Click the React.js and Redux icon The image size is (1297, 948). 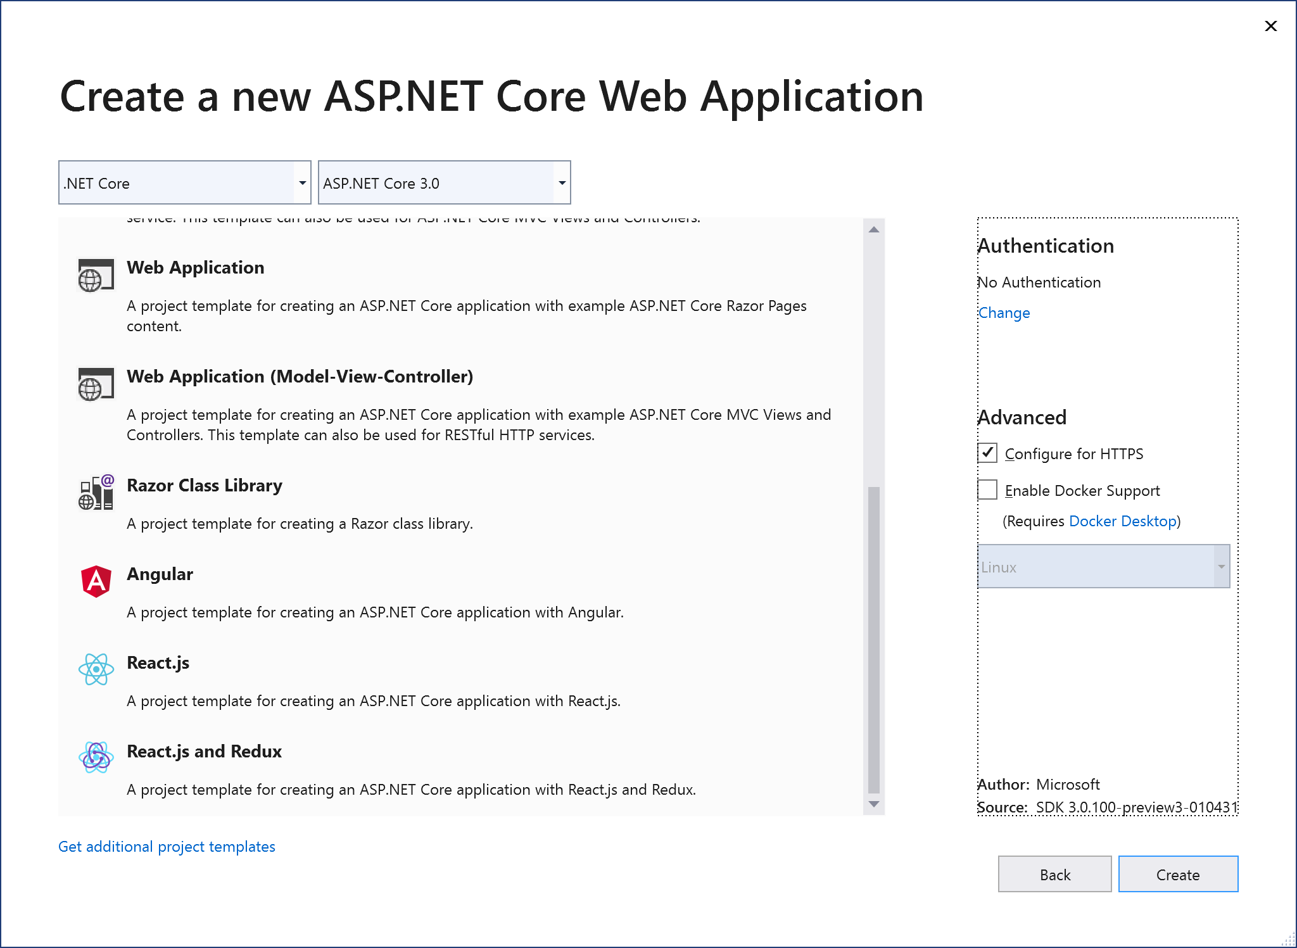[x=96, y=757]
